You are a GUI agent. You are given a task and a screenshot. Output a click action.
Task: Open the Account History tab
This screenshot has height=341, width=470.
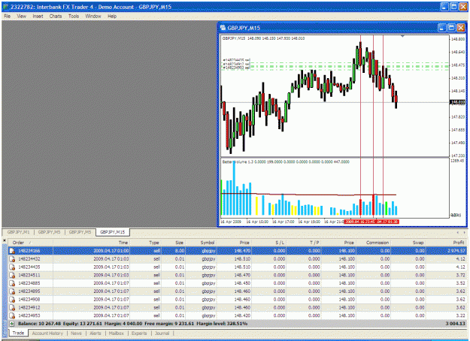pos(47,333)
